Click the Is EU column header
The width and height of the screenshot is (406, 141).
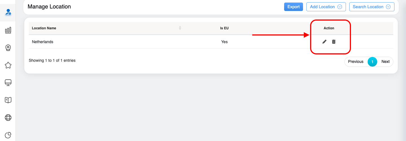(224, 28)
